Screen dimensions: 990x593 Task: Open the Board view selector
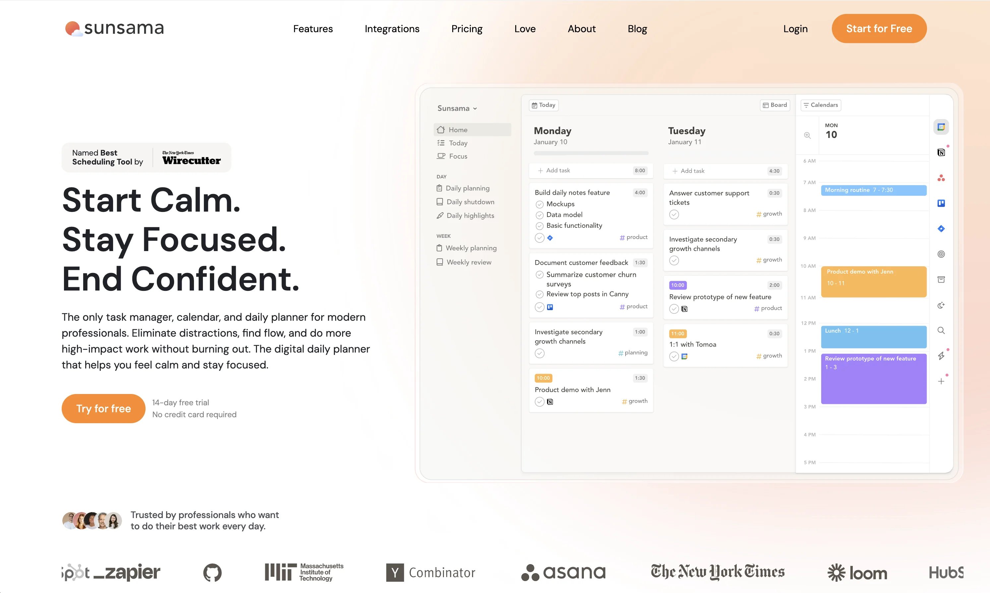(x=774, y=105)
